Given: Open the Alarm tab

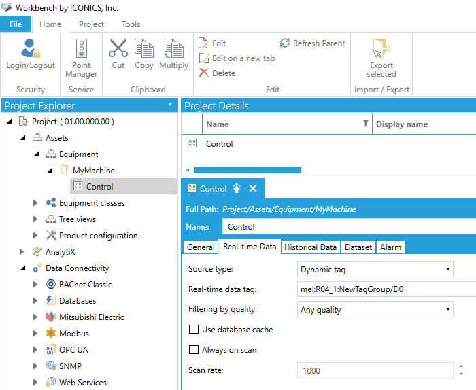Looking at the screenshot, I should (x=390, y=247).
